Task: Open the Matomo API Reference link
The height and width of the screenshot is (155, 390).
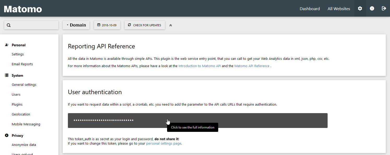Action: 252,66
